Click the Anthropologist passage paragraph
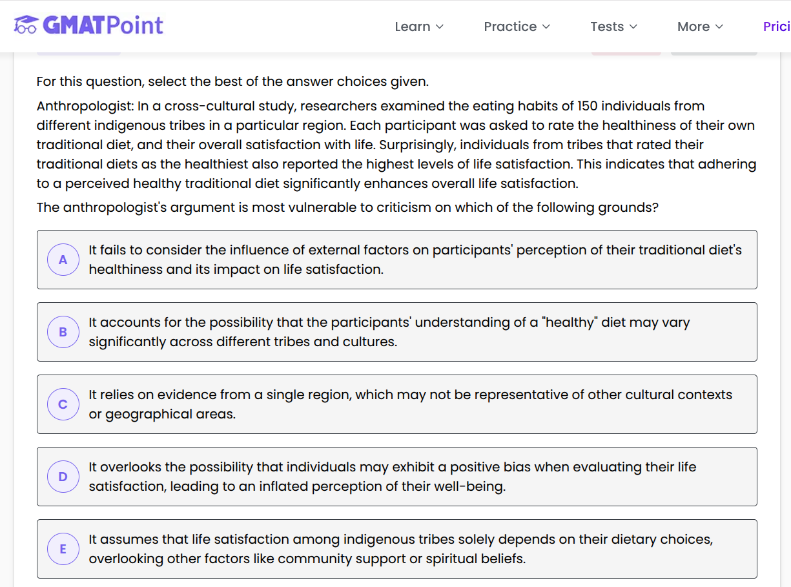Image resolution: width=791 pixels, height=587 pixels. pos(395,145)
